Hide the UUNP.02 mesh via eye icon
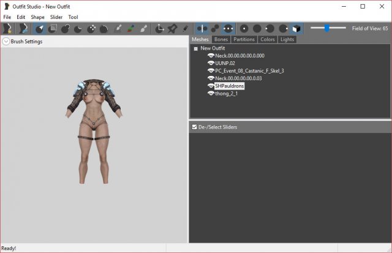 click(x=211, y=63)
